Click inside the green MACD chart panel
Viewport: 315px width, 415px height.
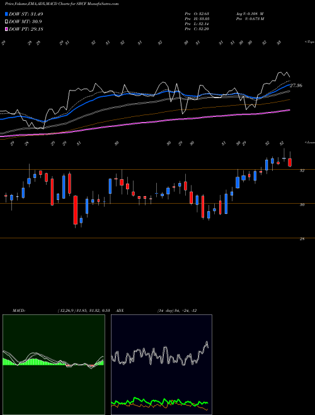pos(54,365)
